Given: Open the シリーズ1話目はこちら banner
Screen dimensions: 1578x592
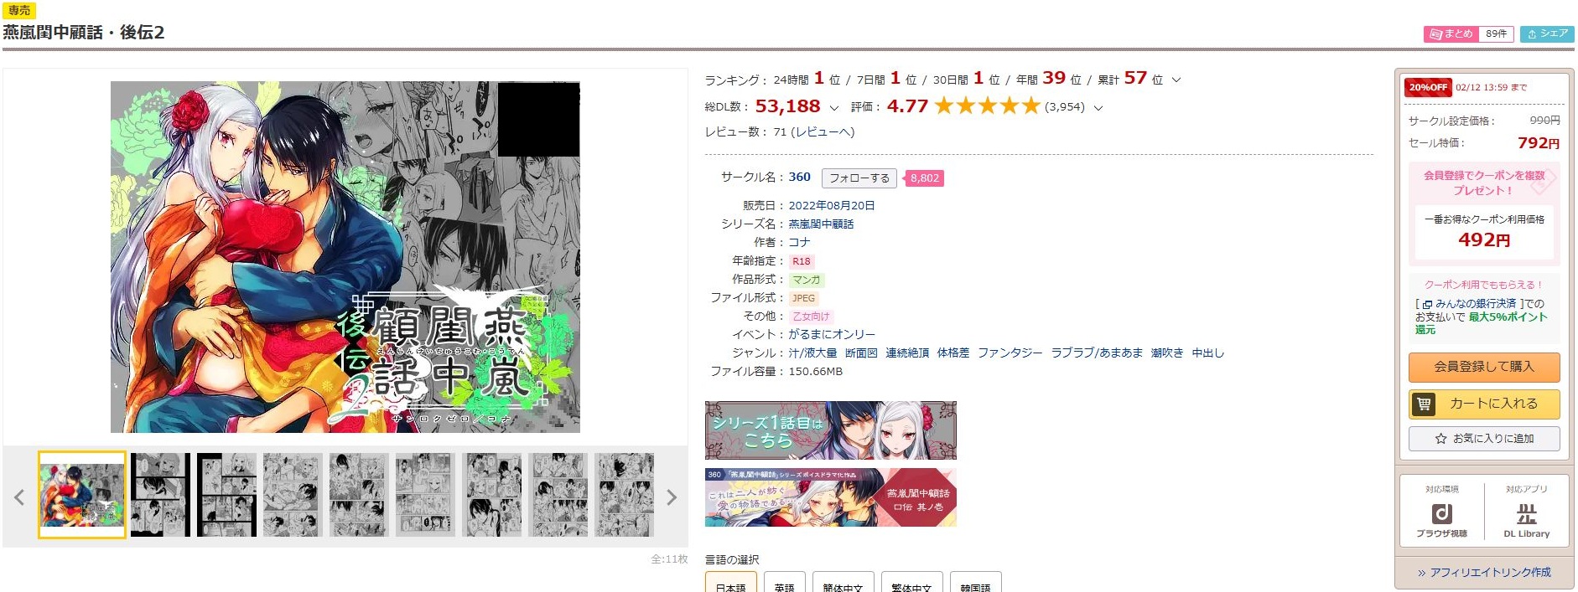Looking at the screenshot, I should tap(830, 430).
